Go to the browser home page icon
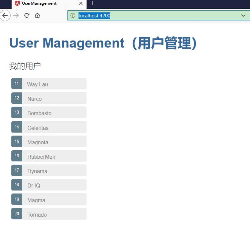The image size is (250, 227). (x=37, y=15)
